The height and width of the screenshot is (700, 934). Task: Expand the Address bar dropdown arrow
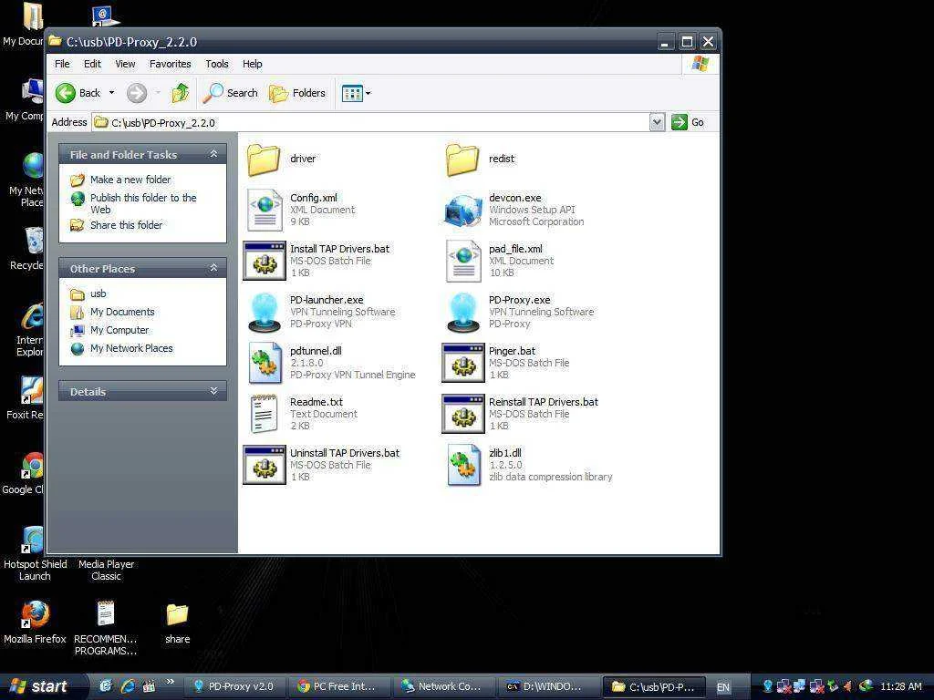657,123
